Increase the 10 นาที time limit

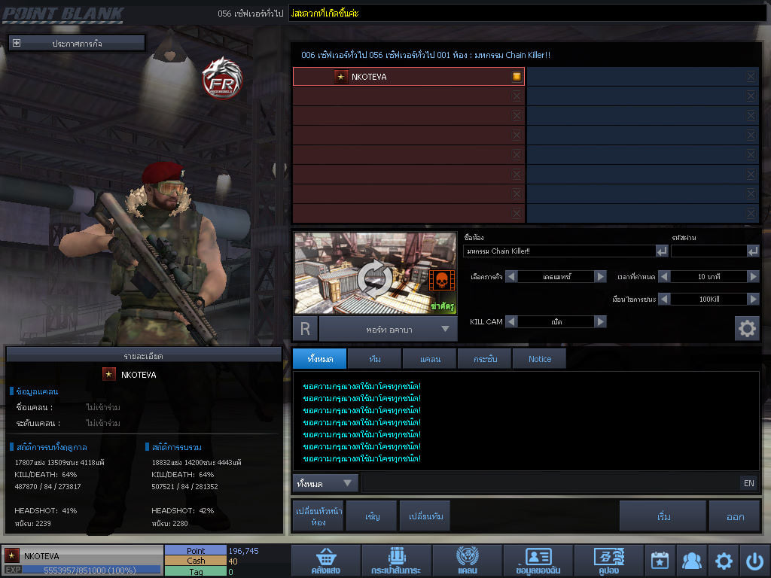(753, 277)
